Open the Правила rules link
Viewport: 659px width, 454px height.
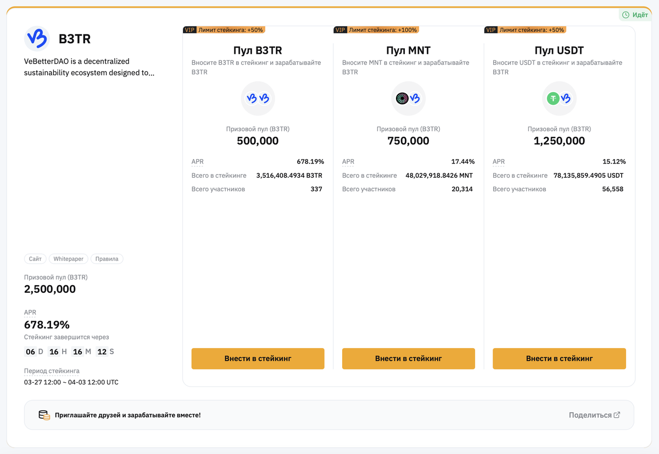coord(107,258)
